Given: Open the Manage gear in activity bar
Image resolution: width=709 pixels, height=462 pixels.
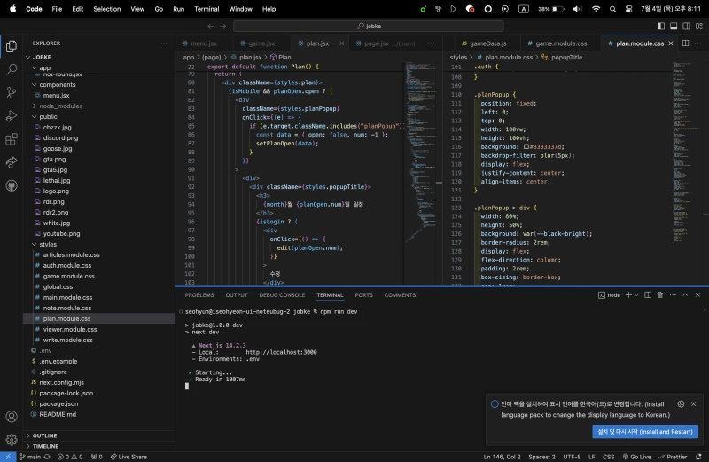Looking at the screenshot, I should click(12, 439).
